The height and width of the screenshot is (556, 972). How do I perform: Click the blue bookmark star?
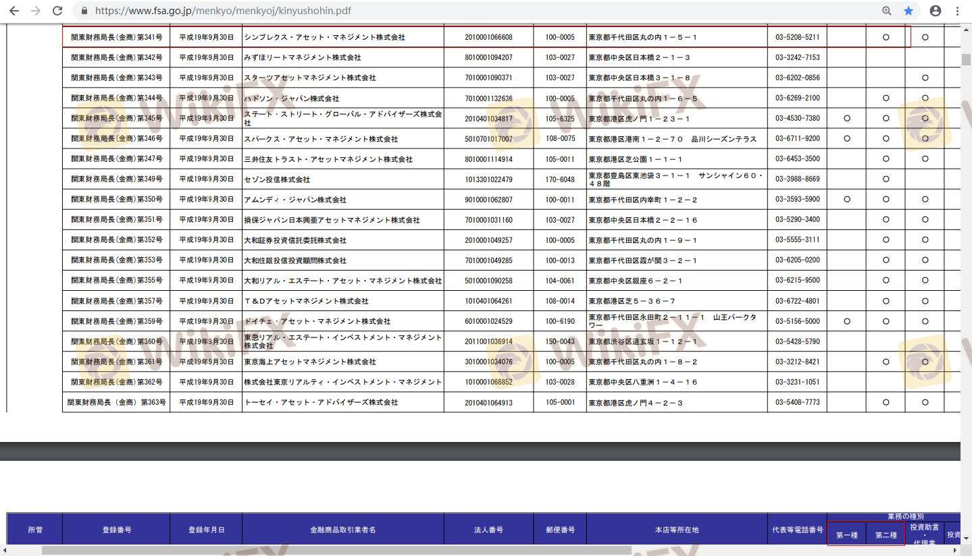[x=909, y=11]
